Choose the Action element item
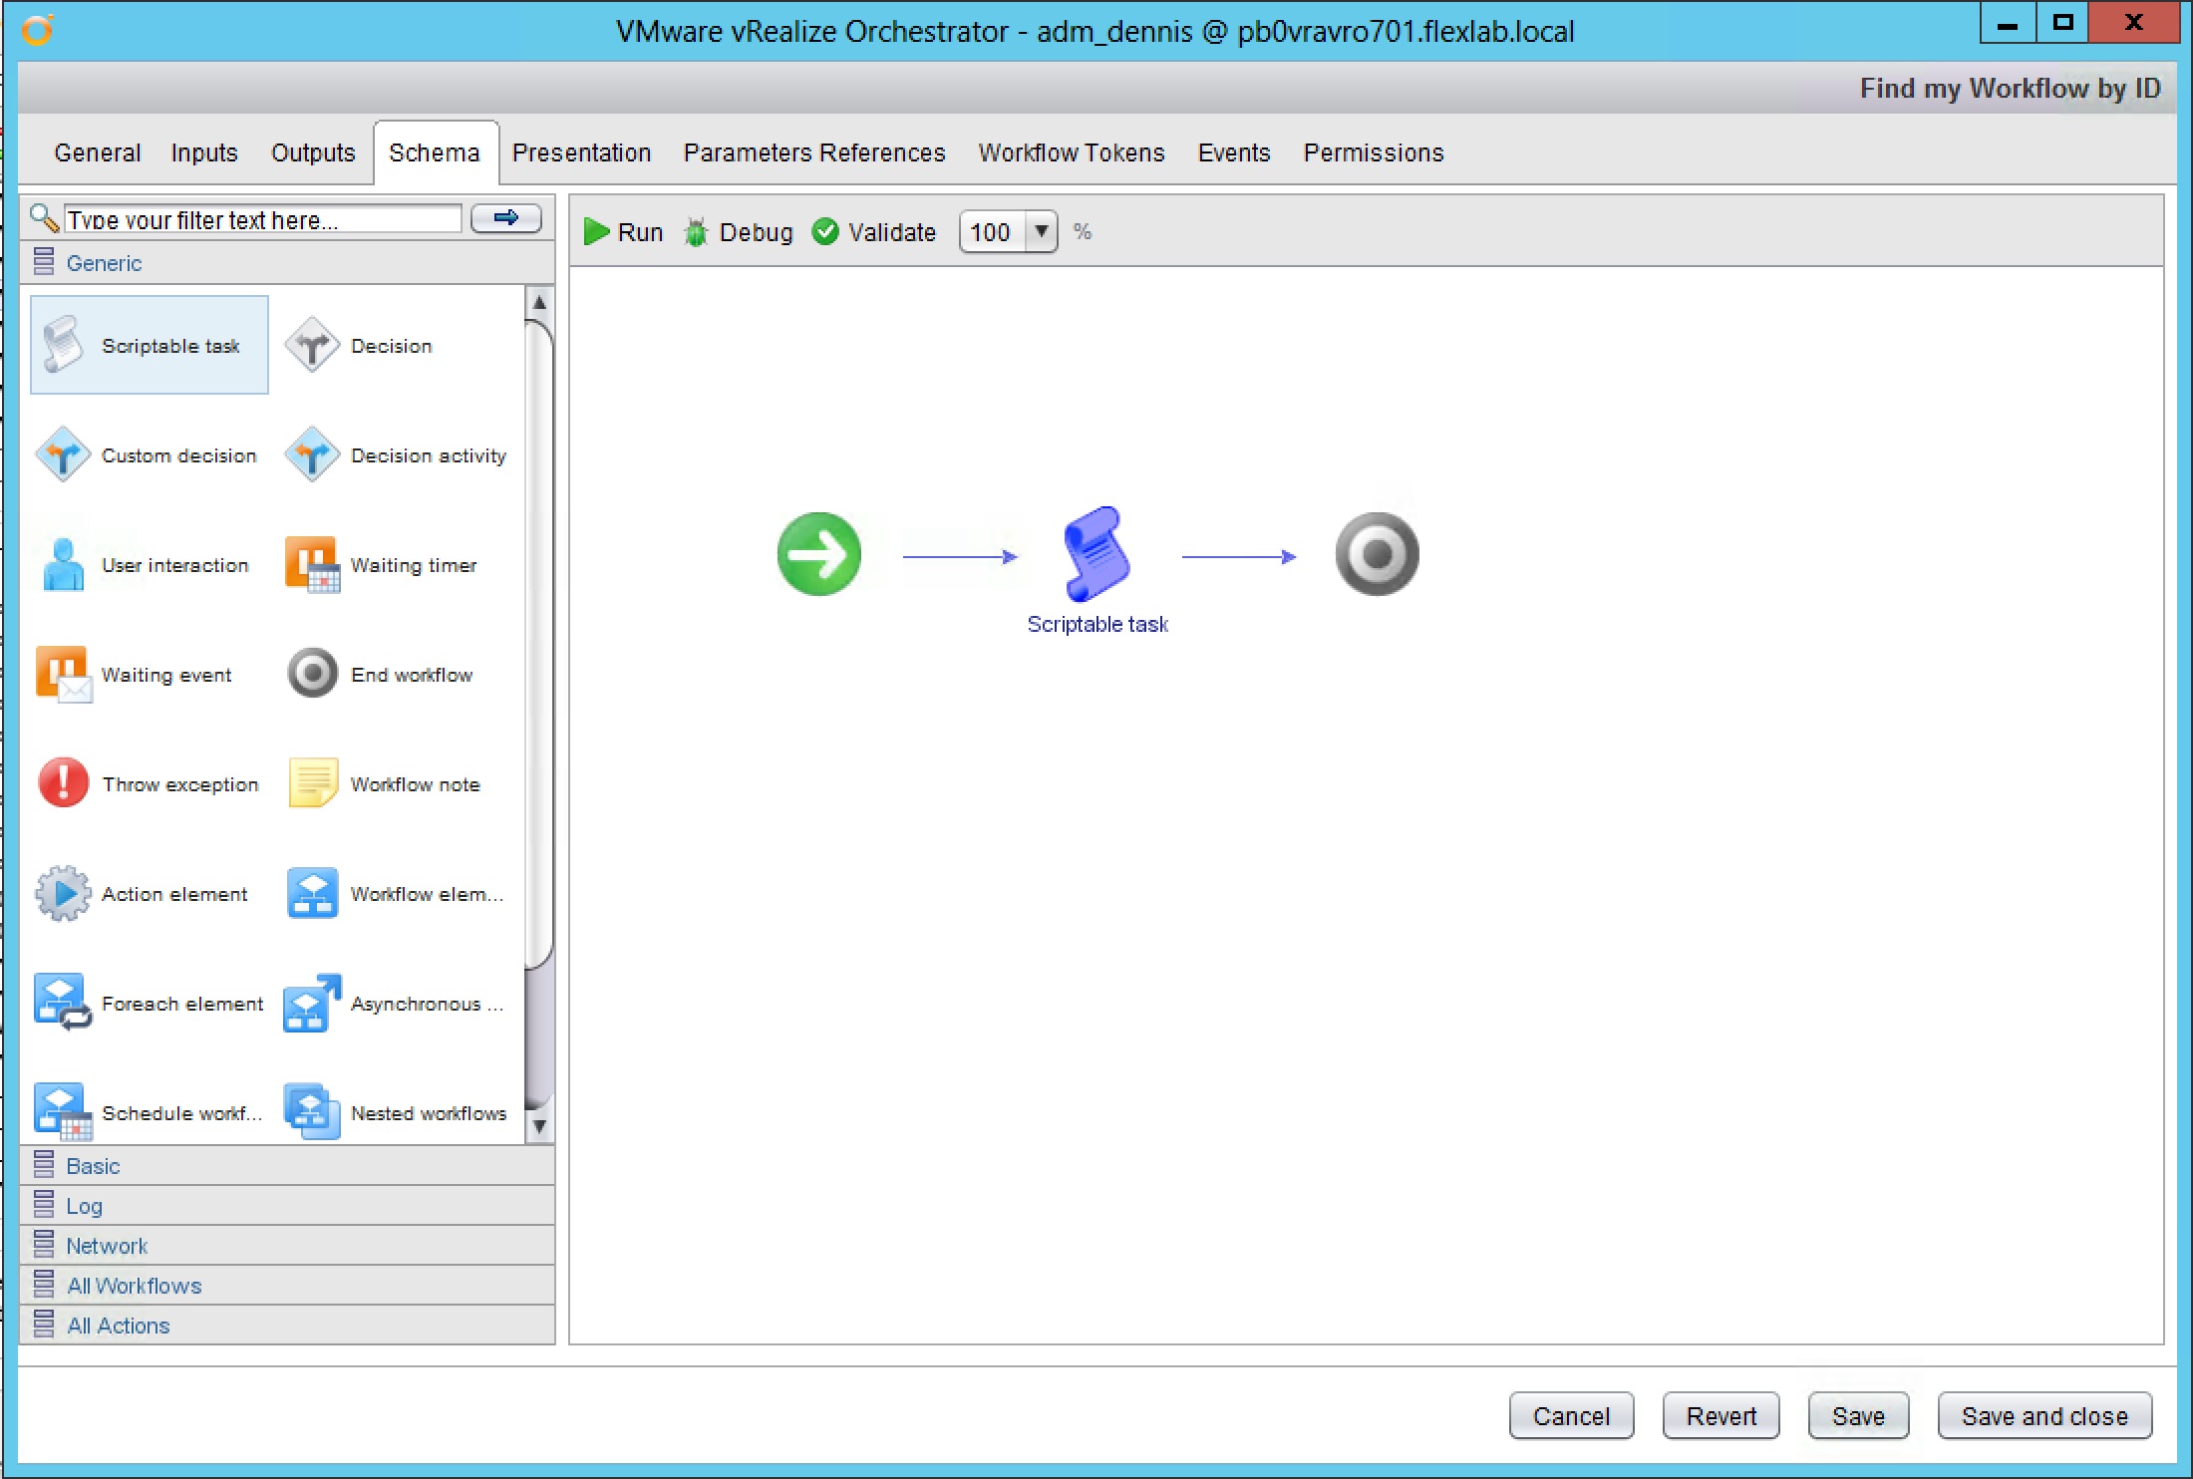Screen dimensions: 2193x1479 (142, 893)
